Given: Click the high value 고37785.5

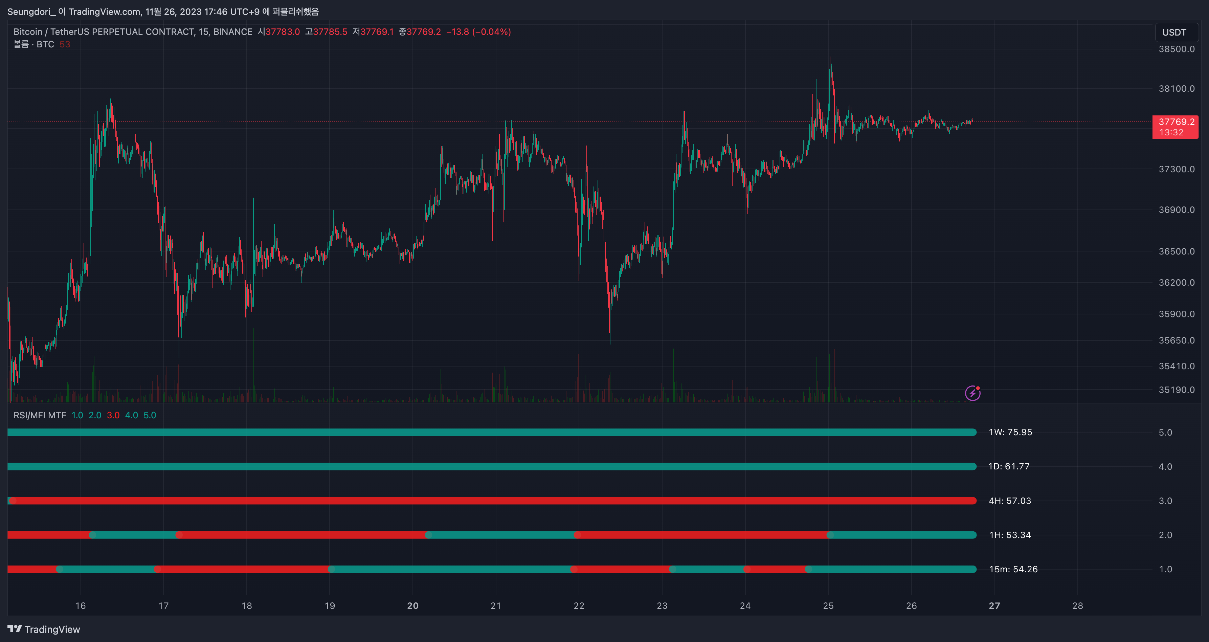Looking at the screenshot, I should tap(326, 31).
